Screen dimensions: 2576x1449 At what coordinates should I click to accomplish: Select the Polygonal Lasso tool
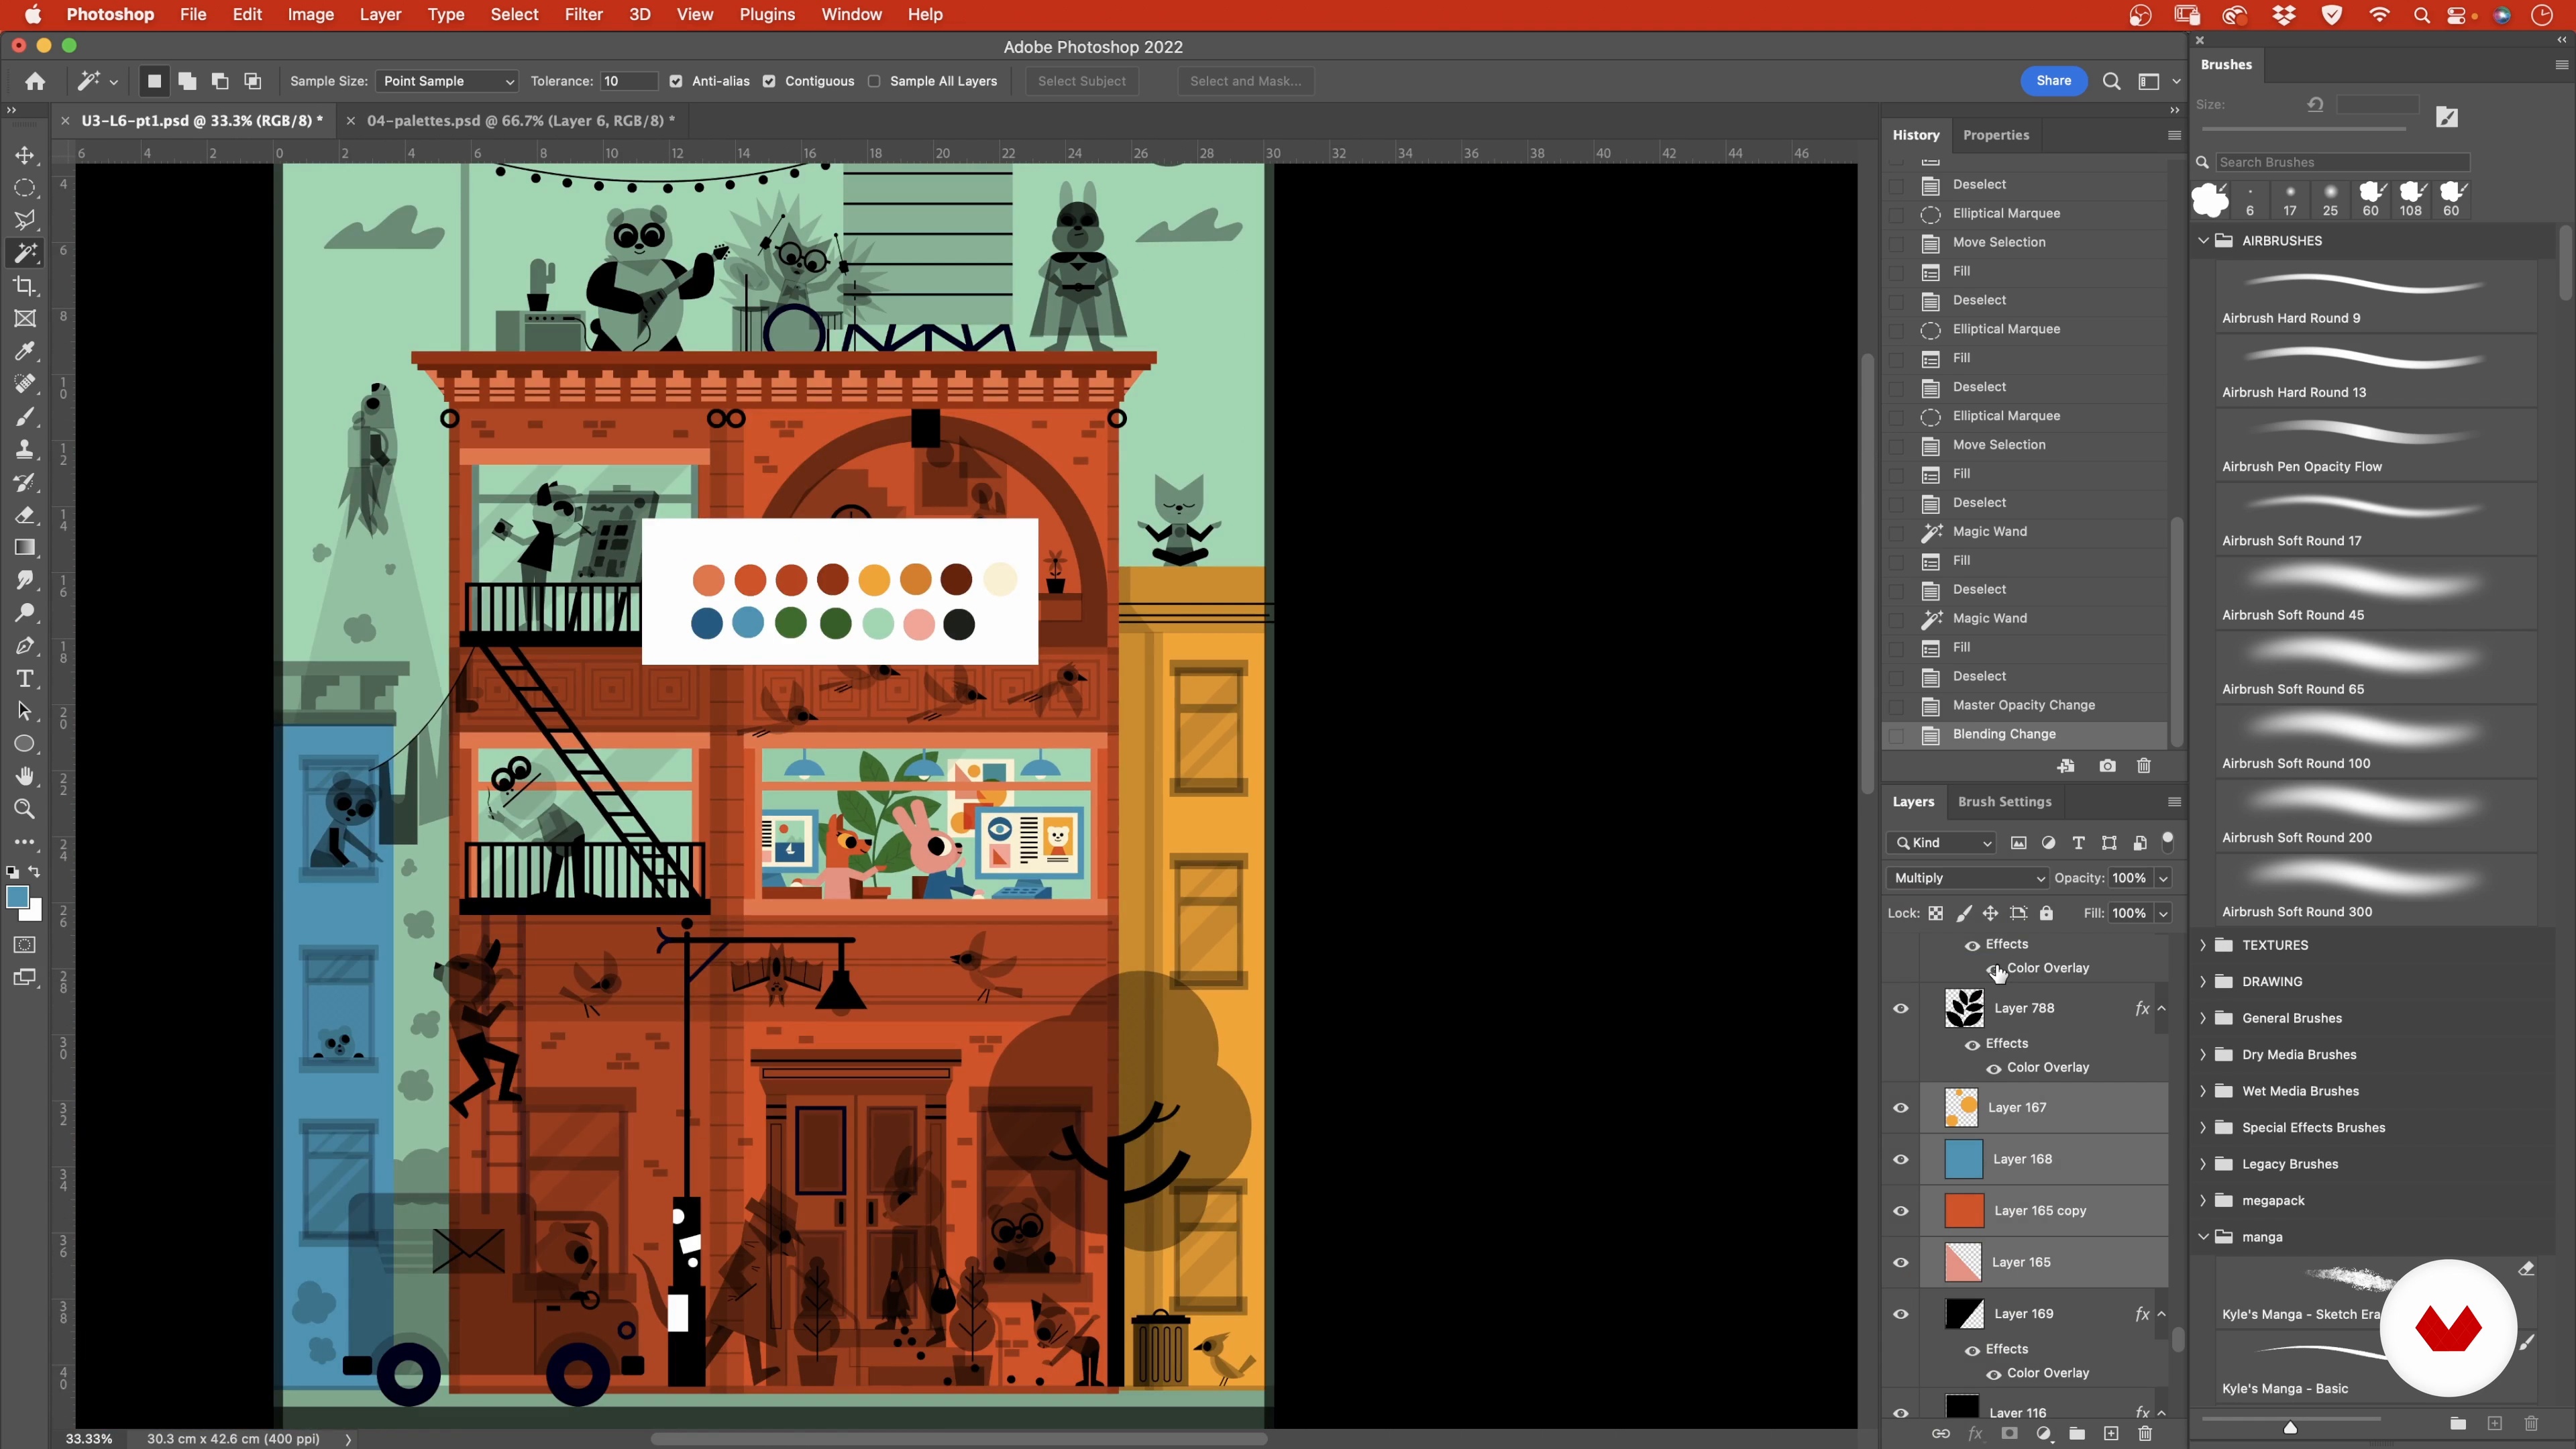pos(25,220)
